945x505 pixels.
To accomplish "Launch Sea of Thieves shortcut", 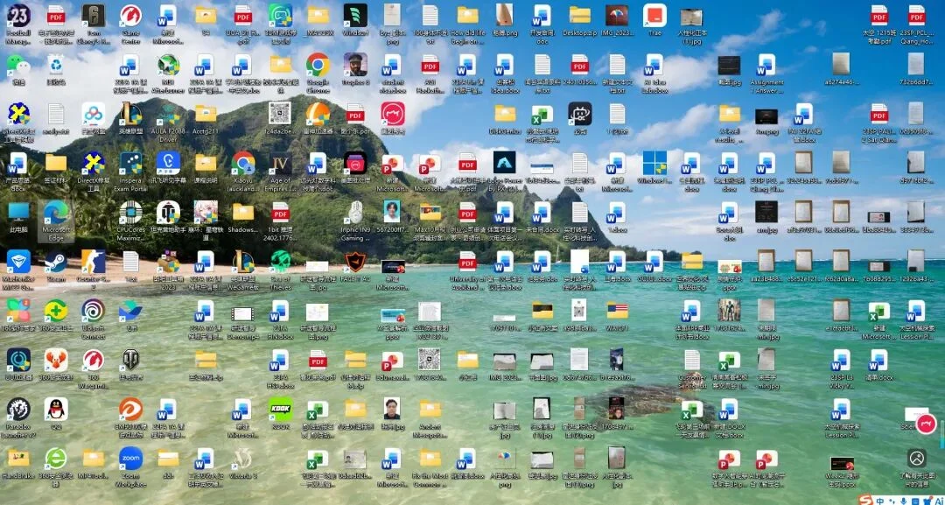I will [280, 262].
